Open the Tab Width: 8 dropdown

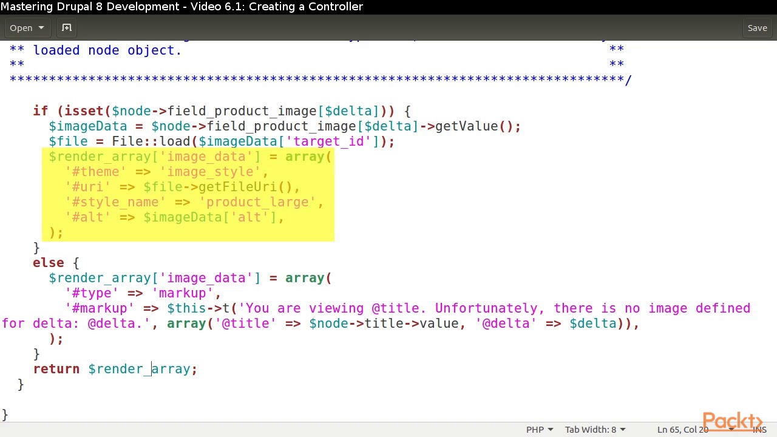click(x=595, y=429)
